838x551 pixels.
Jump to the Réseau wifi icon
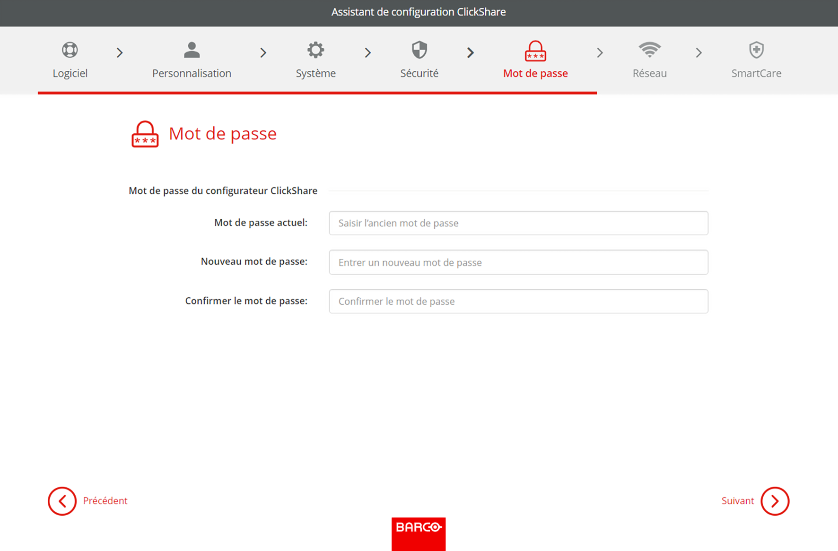(649, 50)
